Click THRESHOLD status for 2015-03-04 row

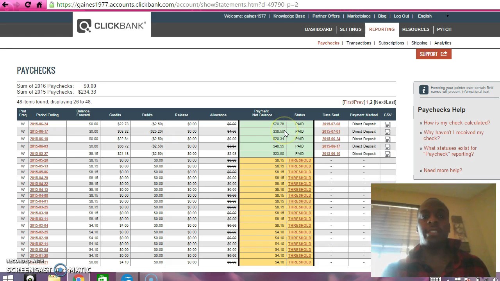tap(300, 226)
